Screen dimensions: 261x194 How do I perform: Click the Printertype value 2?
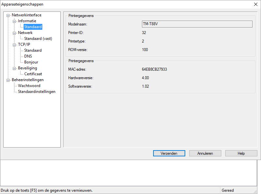coord(143,41)
